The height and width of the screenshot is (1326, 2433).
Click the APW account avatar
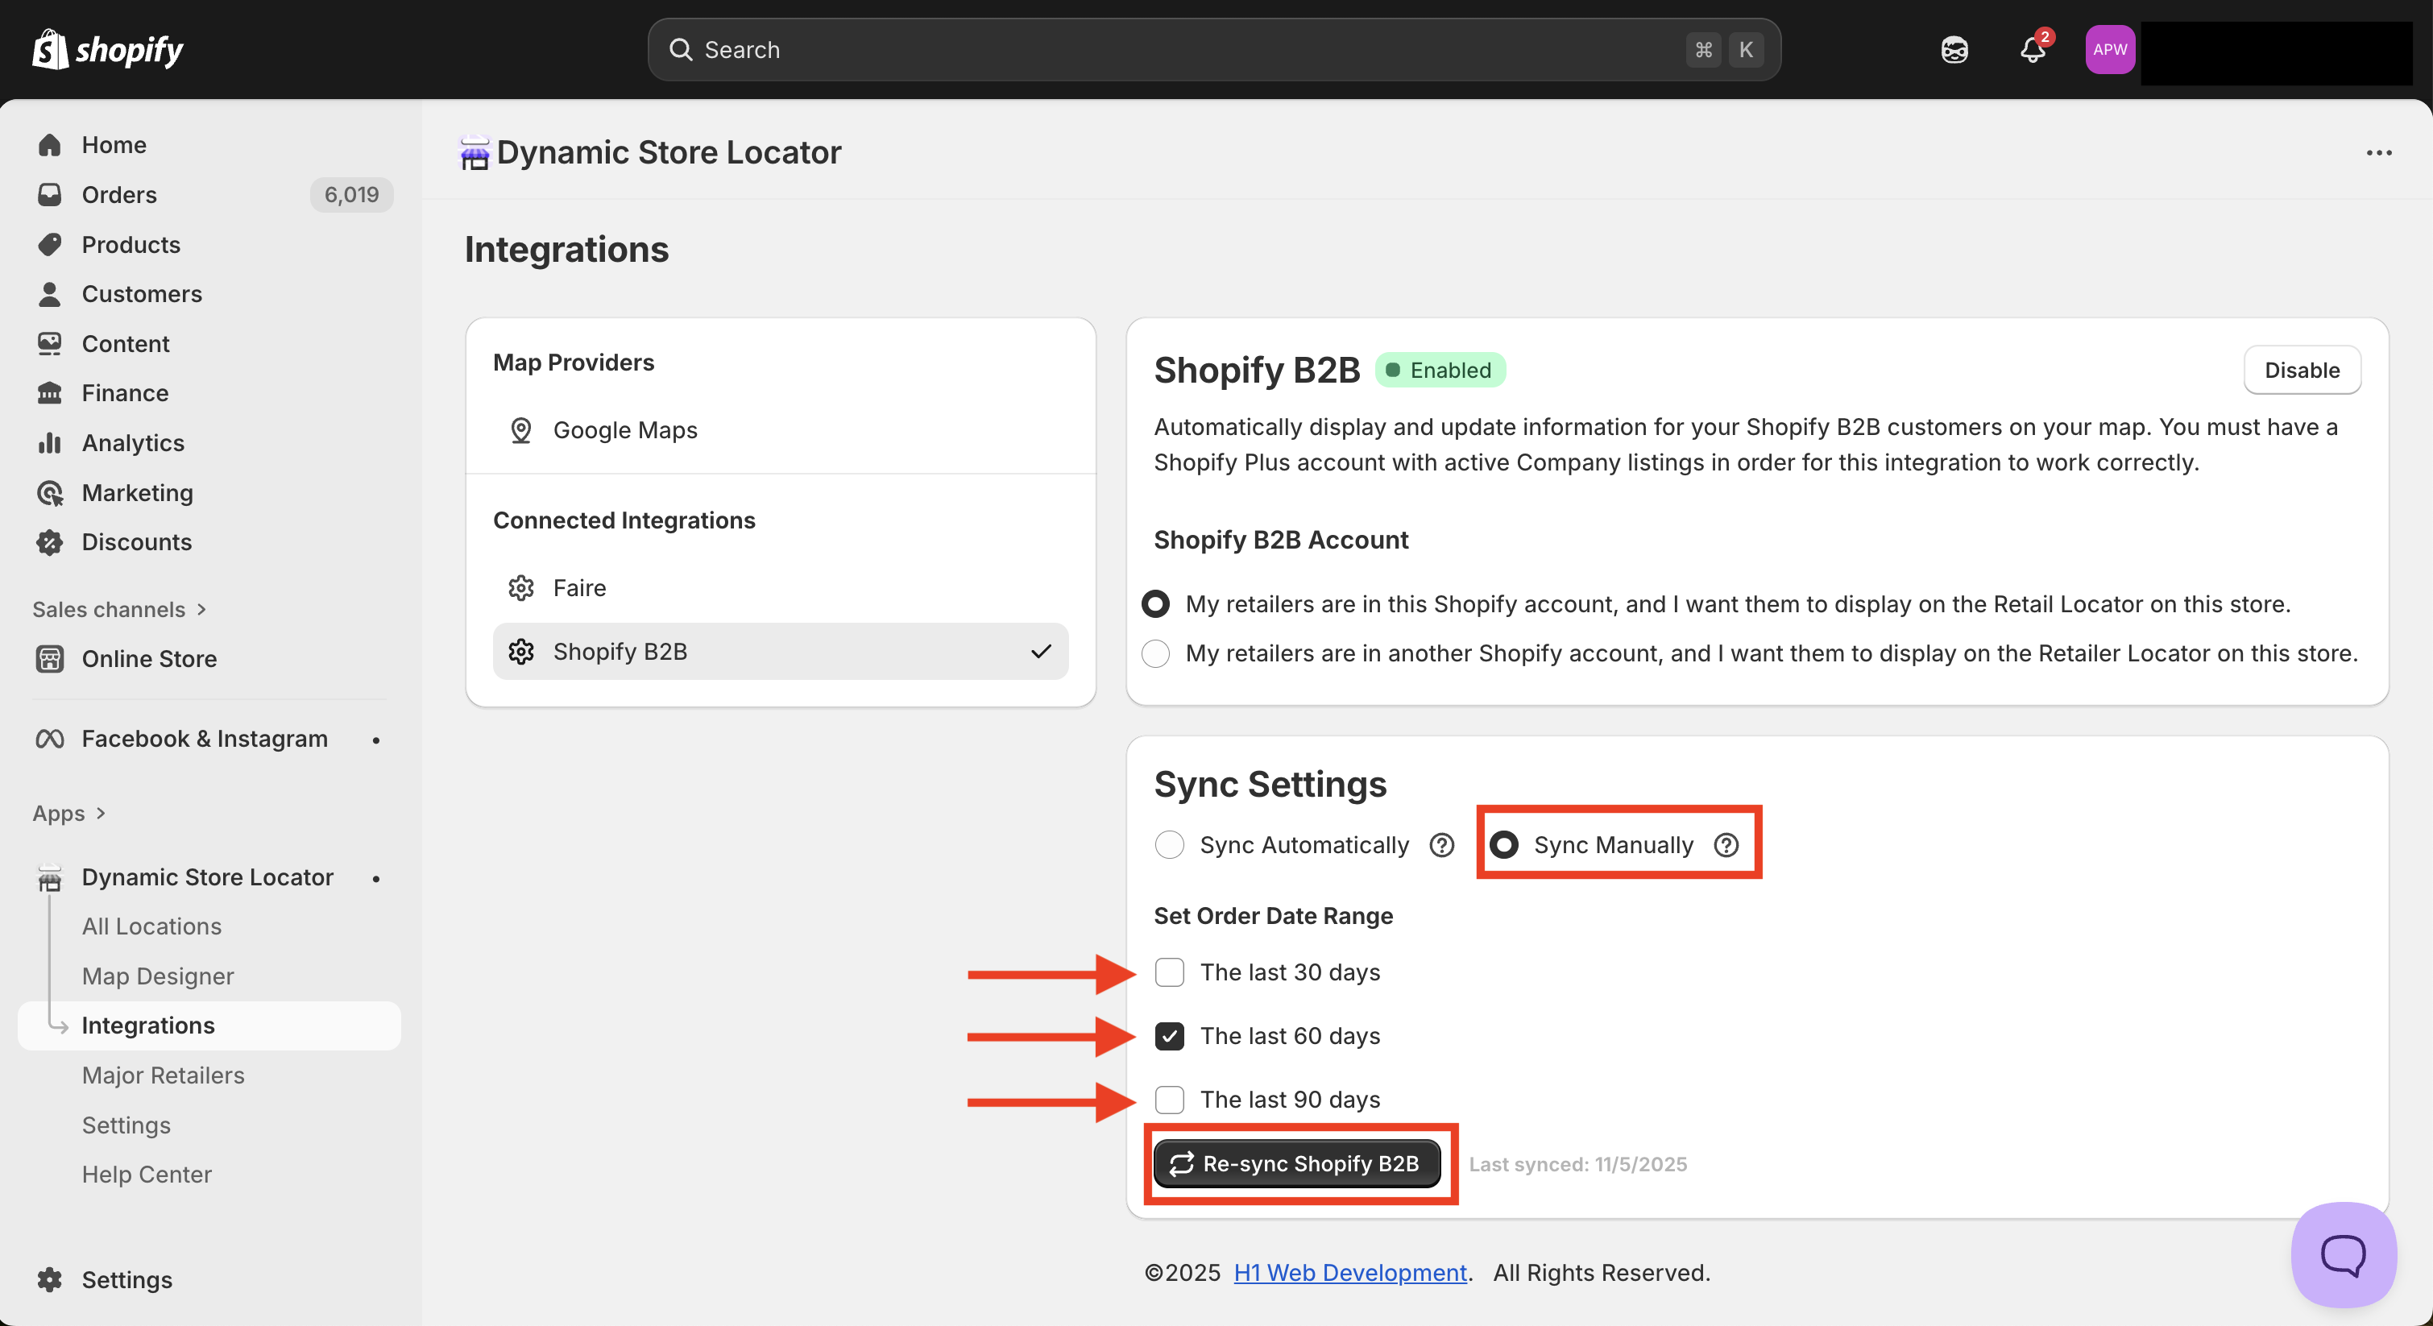pos(2109,50)
